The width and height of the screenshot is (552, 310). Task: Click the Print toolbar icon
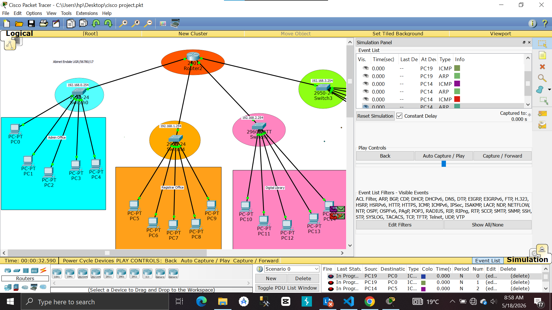tap(44, 24)
